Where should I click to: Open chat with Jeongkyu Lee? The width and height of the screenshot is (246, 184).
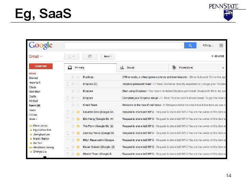click(41, 134)
